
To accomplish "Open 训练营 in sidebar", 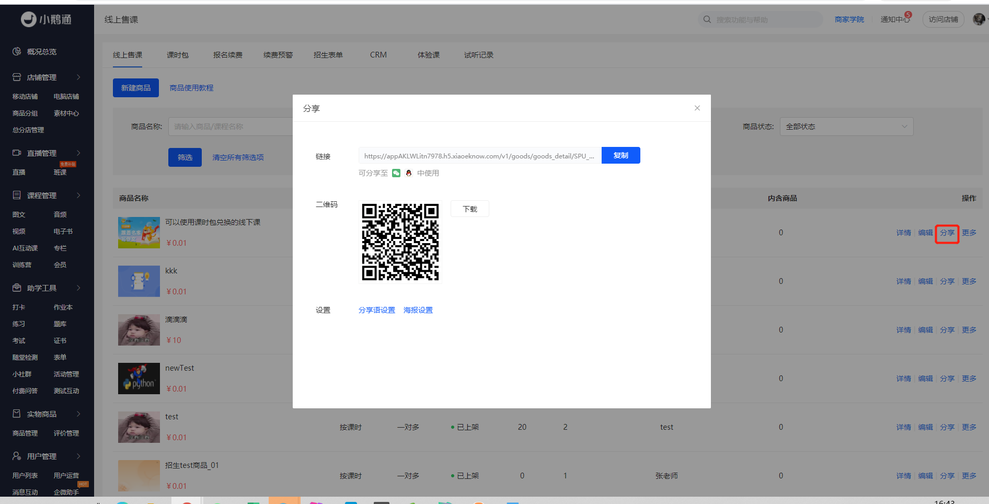I will click(x=22, y=265).
